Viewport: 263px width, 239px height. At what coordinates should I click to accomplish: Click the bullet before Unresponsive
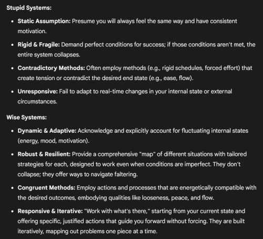(12, 92)
